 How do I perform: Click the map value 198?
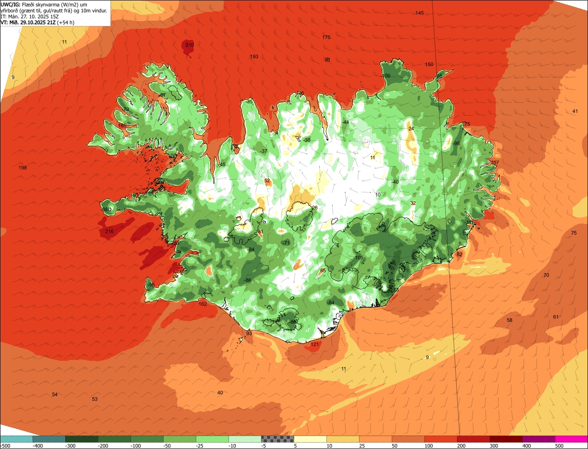23,168
